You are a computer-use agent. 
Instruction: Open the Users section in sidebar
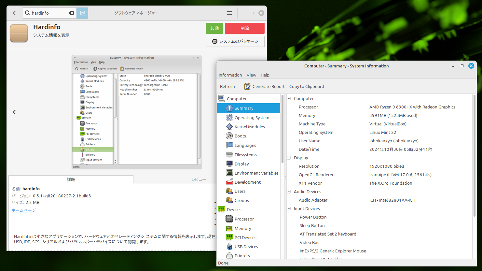[239, 191]
